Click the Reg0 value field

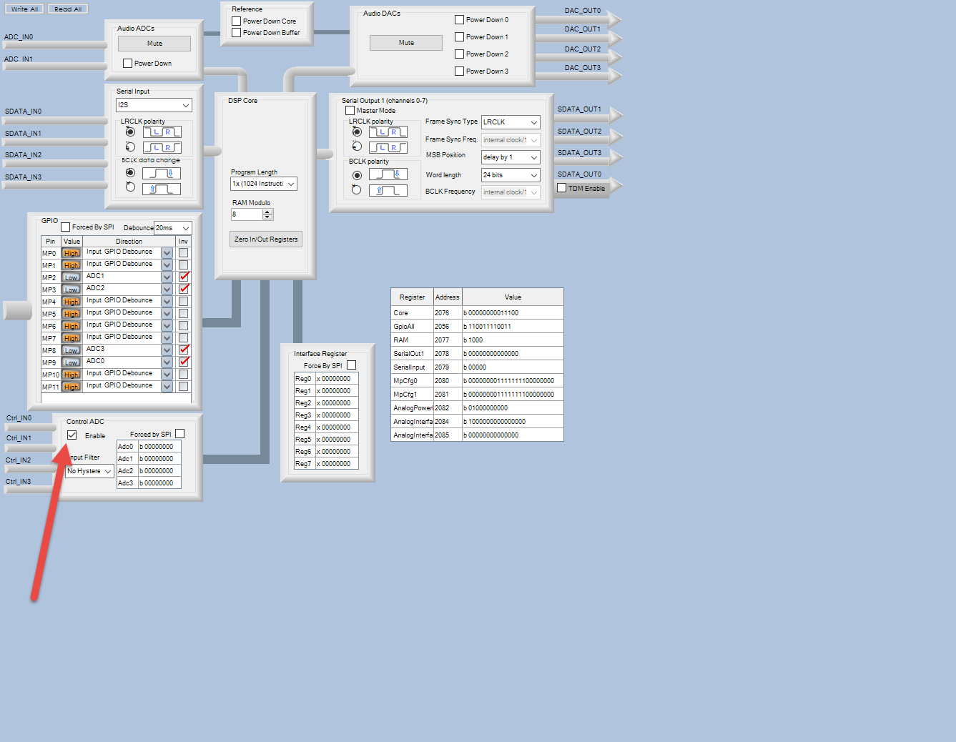pyautogui.click(x=336, y=379)
